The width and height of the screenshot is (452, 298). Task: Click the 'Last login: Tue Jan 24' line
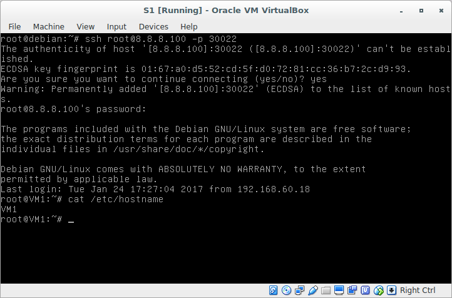[155, 189]
